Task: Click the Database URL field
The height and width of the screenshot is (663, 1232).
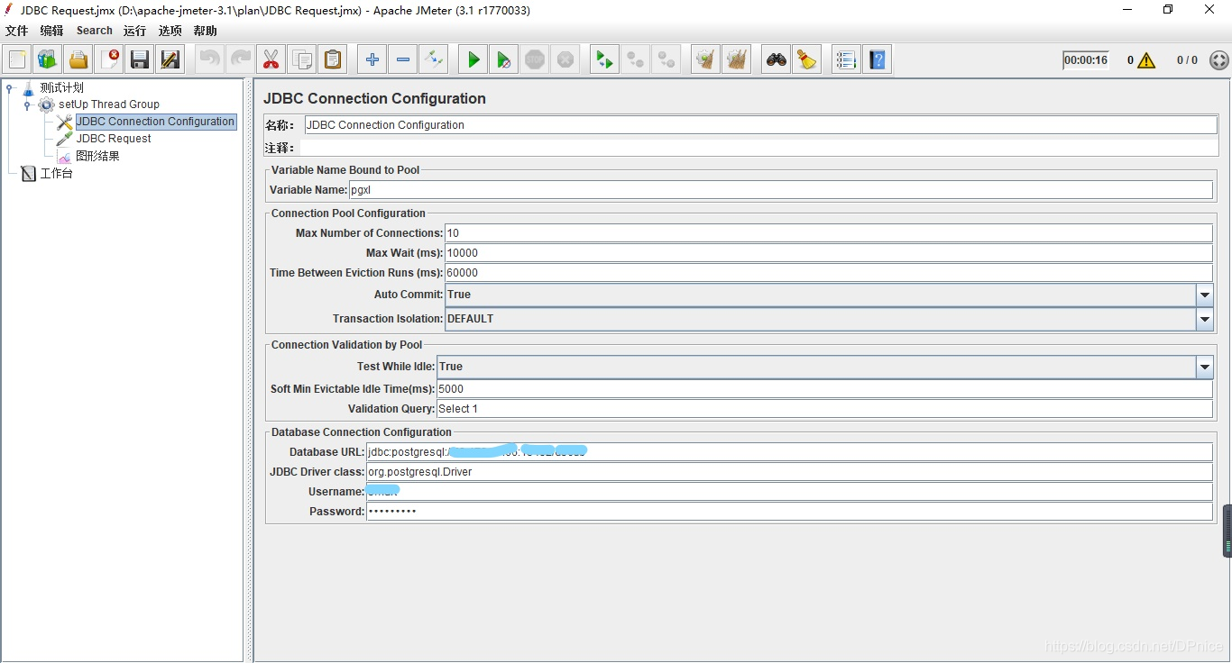Action: point(790,452)
